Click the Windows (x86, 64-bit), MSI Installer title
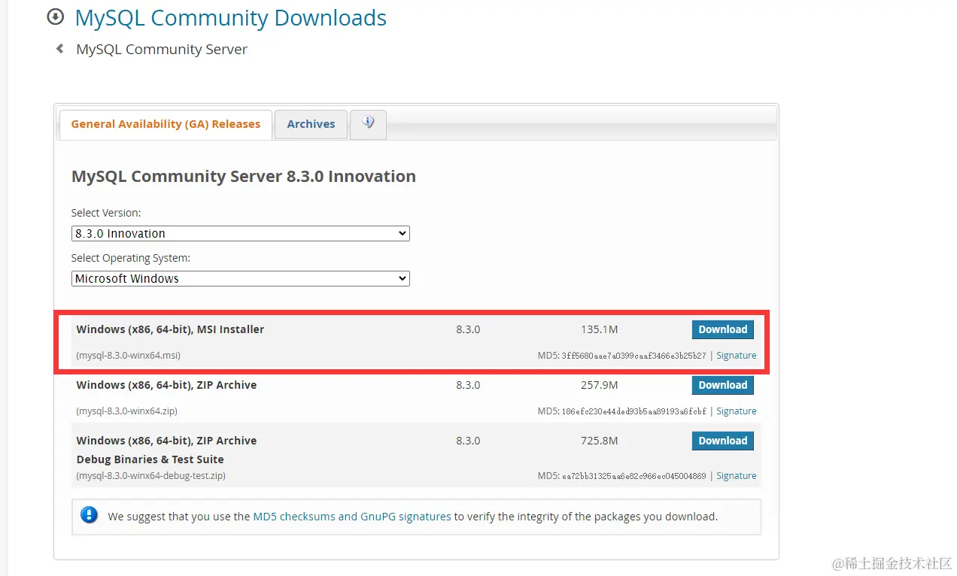Viewport: 957px width, 576px height. 170,329
